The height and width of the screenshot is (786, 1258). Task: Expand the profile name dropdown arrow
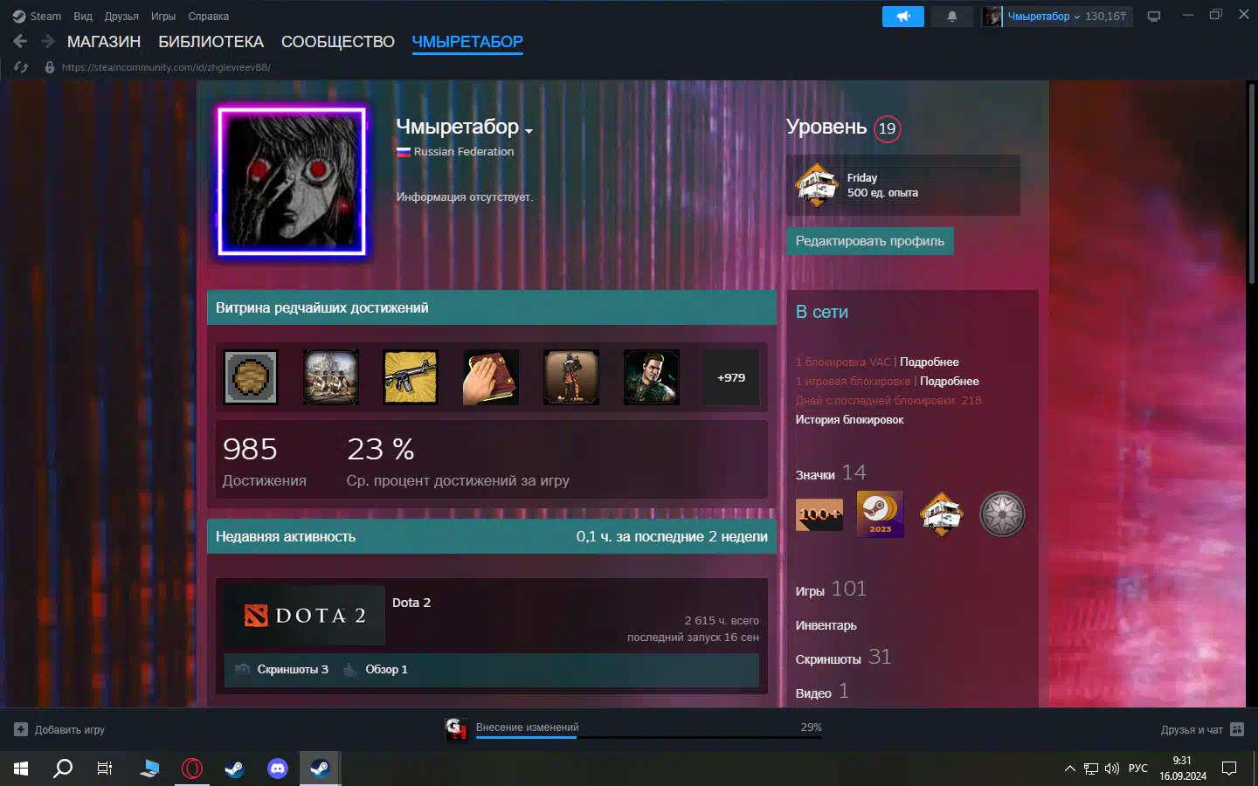pyautogui.click(x=529, y=131)
